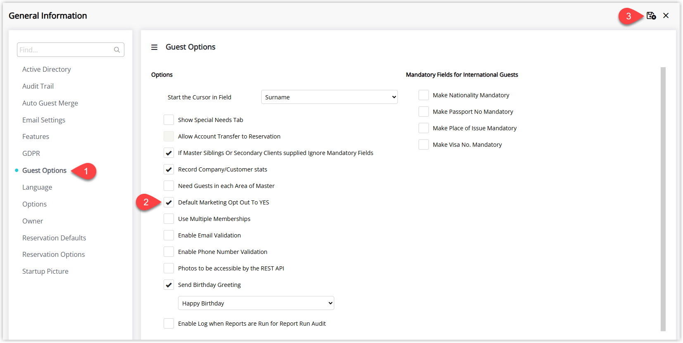
Task: Open the Happy Birthday greeting dropdown
Action: tap(256, 303)
